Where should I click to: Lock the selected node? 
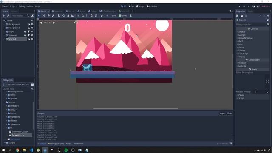91,16
